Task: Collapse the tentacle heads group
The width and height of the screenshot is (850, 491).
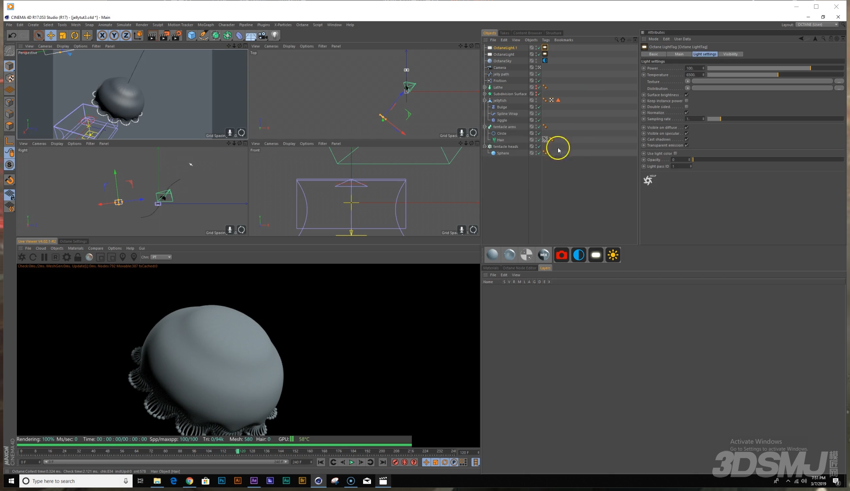Action: (485, 147)
